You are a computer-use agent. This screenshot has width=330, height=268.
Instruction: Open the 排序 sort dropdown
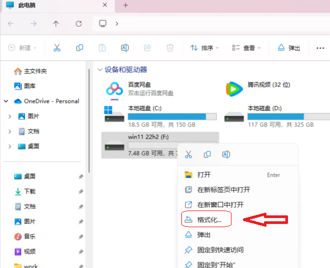[x=205, y=48]
